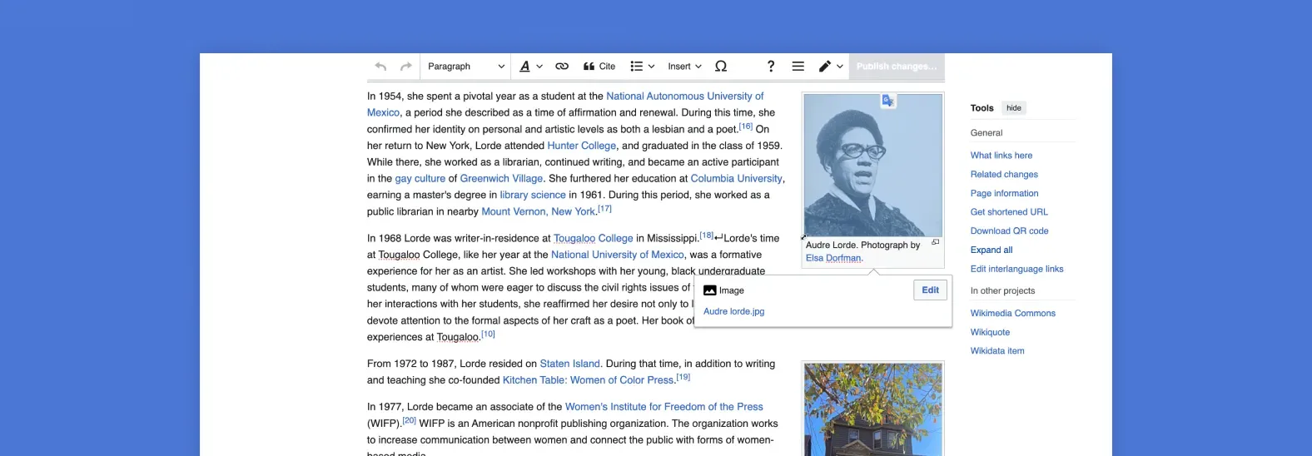Open What links here

point(1001,156)
